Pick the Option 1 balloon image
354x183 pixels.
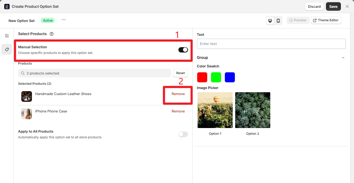(215, 110)
